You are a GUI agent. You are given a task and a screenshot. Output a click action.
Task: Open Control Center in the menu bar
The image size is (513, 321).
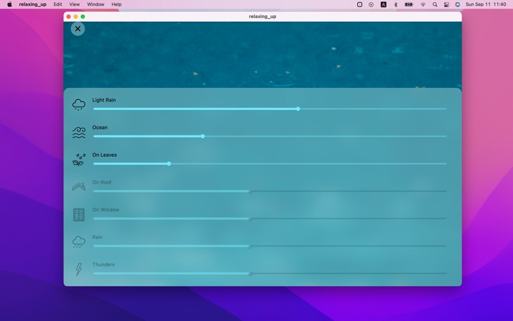pos(446,4)
